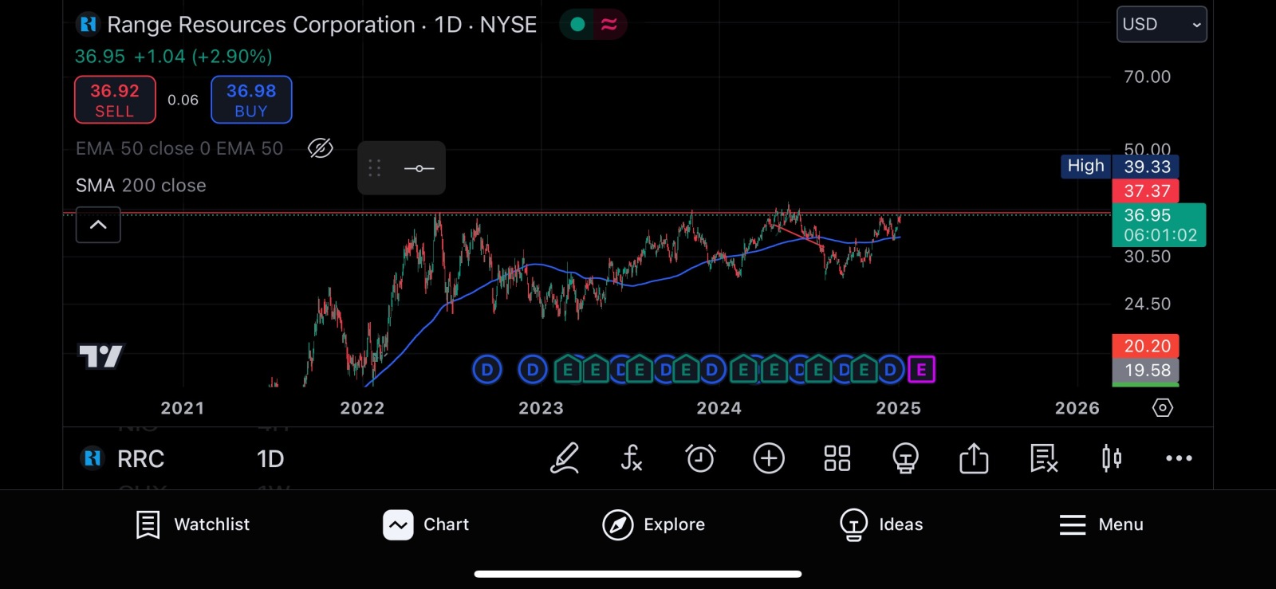Viewport: 1276px width, 589px height.
Task: Select the EMA 50 close indicator legend
Action: pyautogui.click(x=179, y=149)
